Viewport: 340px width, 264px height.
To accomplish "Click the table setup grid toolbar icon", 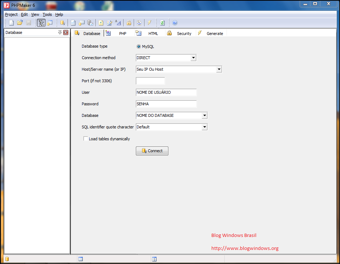I will click(82, 23).
